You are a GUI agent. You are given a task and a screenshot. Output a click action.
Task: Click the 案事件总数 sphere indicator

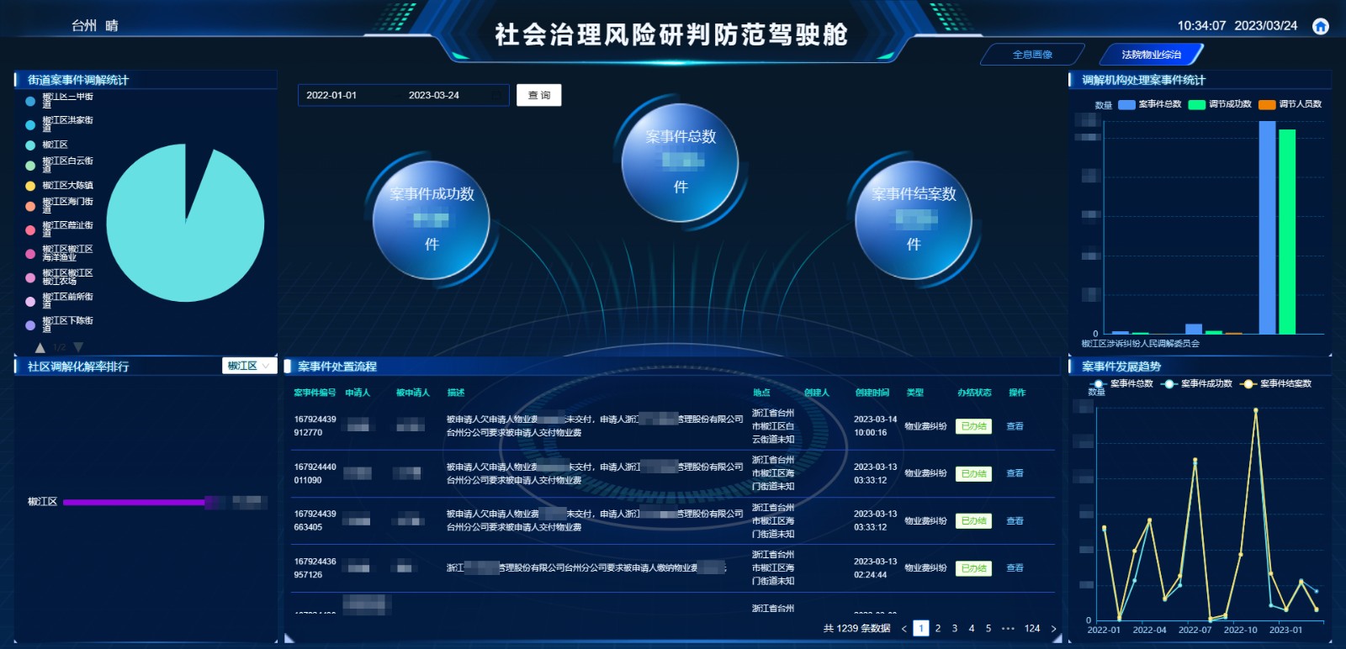[x=680, y=161]
